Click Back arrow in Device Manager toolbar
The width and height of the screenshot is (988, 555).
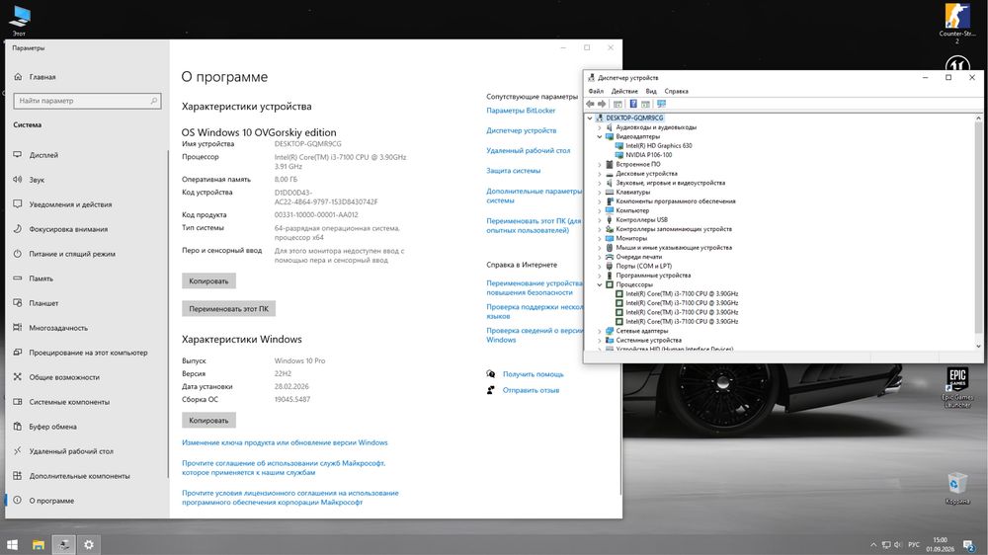[591, 104]
